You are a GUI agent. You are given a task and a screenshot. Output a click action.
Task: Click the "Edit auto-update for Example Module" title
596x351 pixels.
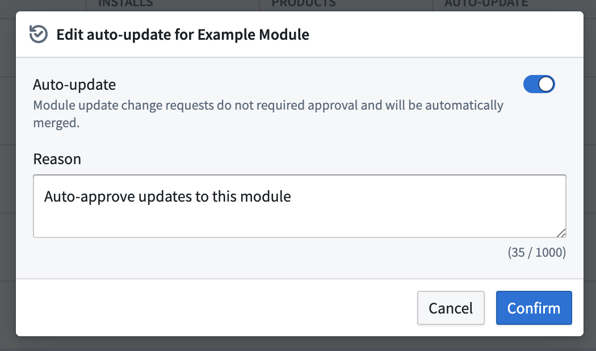point(183,34)
